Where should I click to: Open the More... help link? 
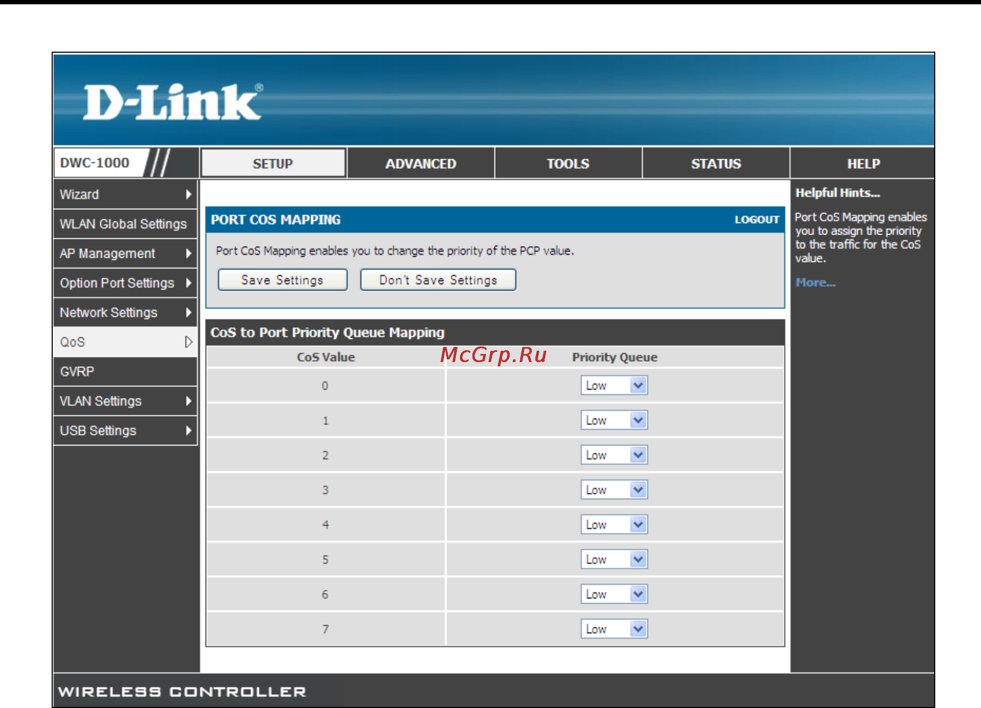click(815, 282)
